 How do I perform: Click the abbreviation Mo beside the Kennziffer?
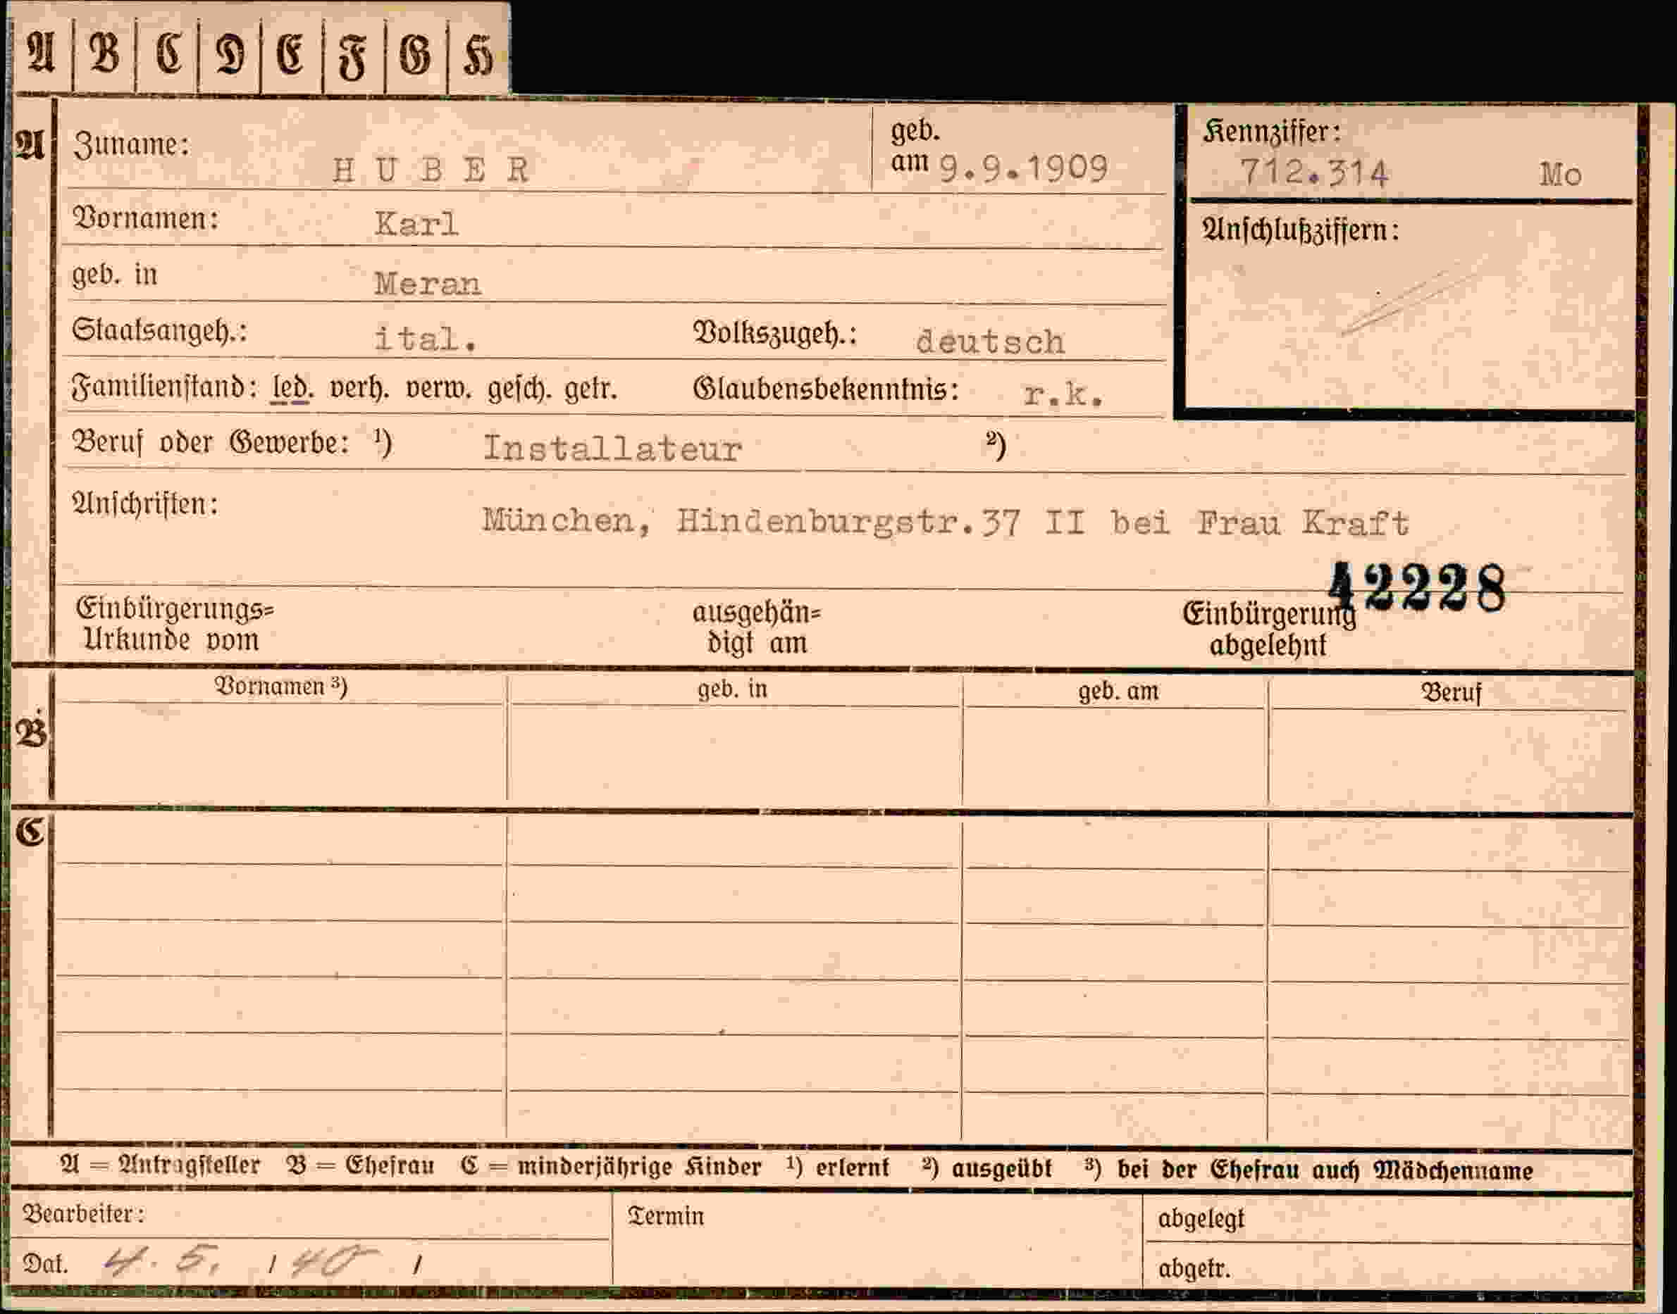[x=1560, y=175]
